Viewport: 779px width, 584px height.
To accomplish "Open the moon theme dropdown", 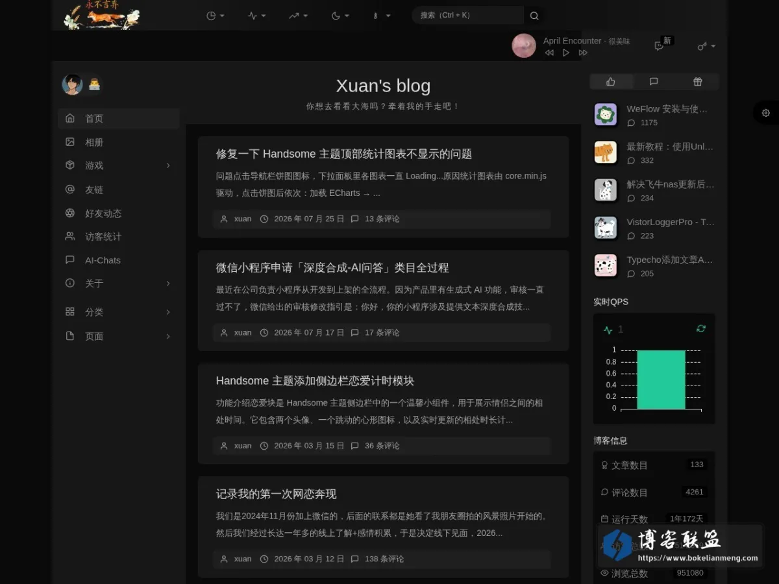I will point(340,16).
